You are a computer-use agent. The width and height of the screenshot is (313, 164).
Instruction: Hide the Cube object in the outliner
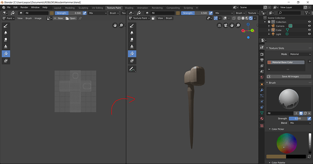point(309,30)
